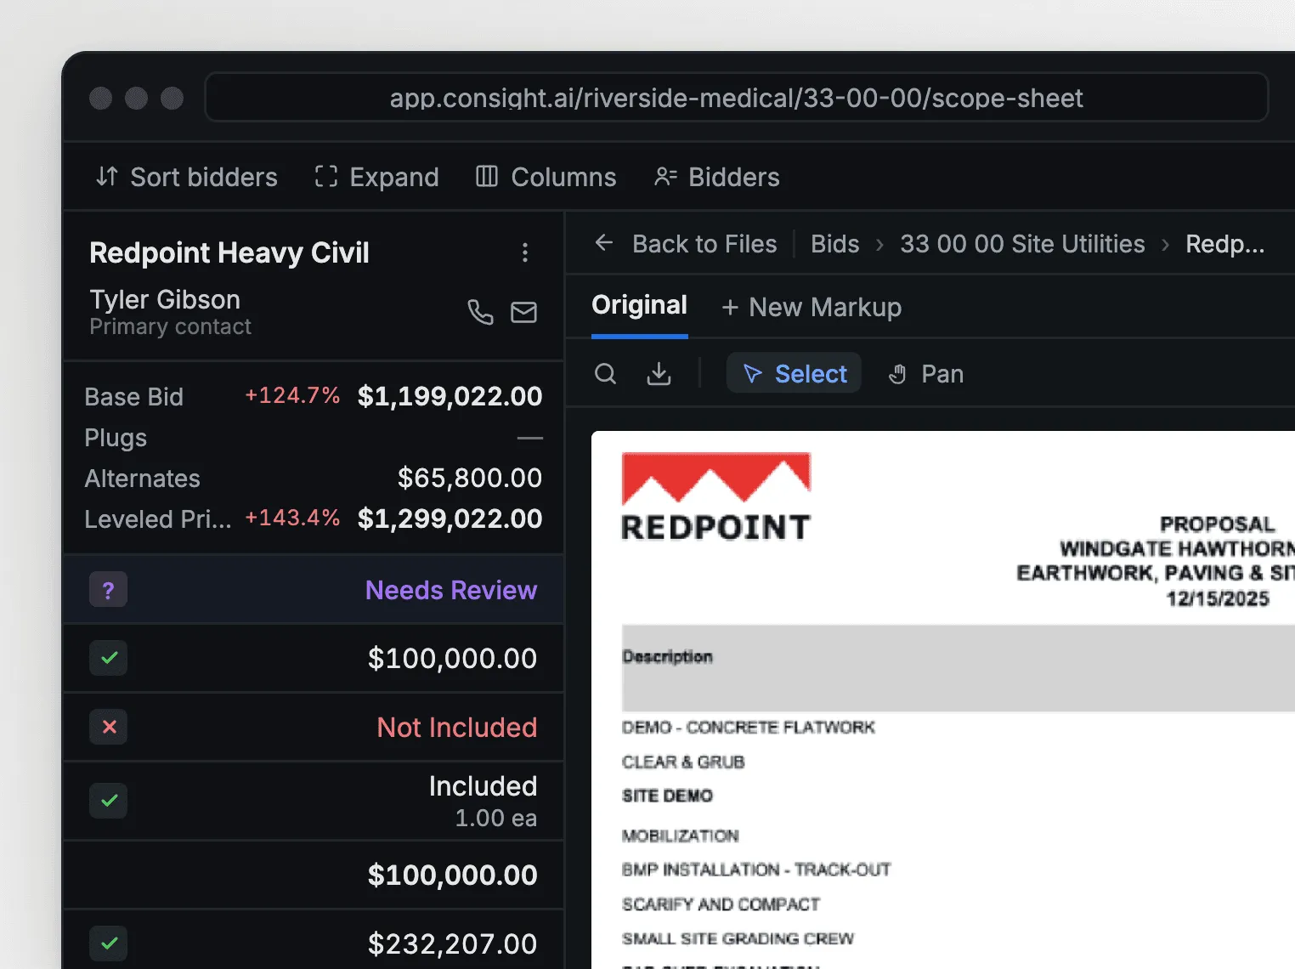1295x969 pixels.
Task: Click the Bidders label
Action: 734,177
